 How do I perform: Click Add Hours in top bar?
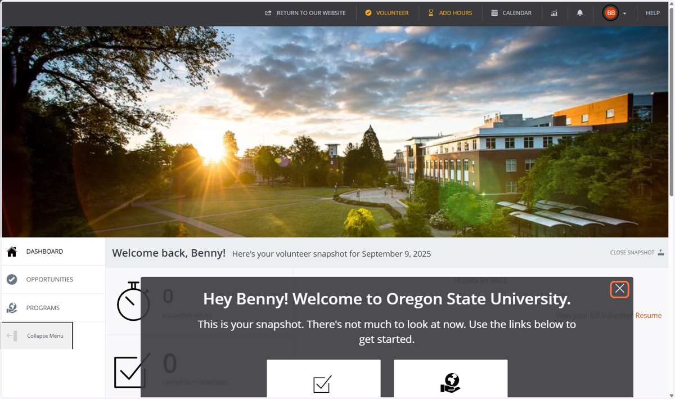tap(450, 13)
